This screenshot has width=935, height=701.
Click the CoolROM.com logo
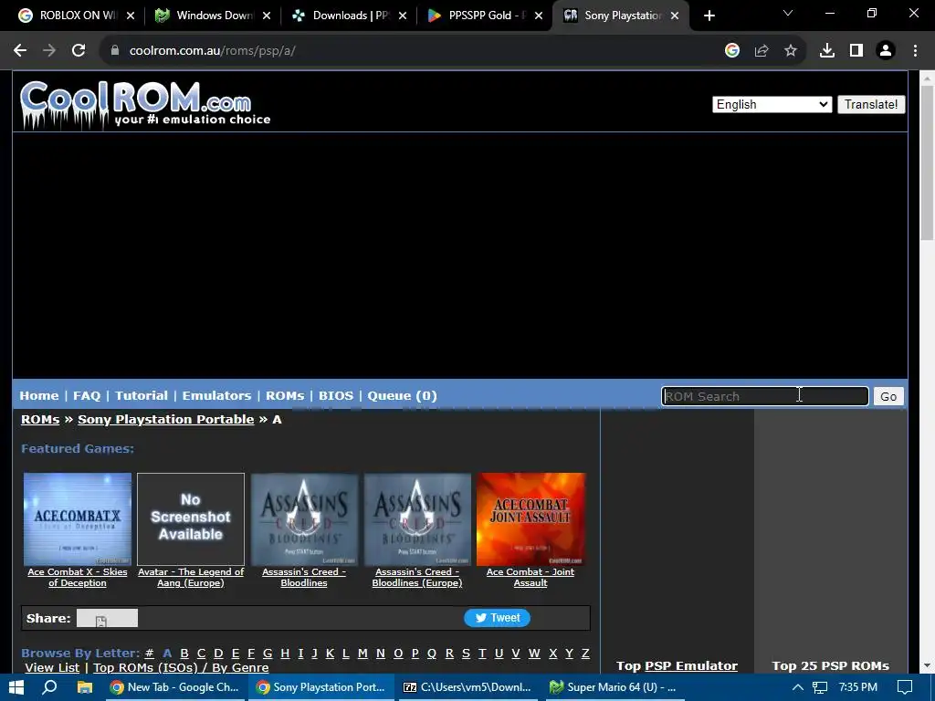[x=145, y=105]
